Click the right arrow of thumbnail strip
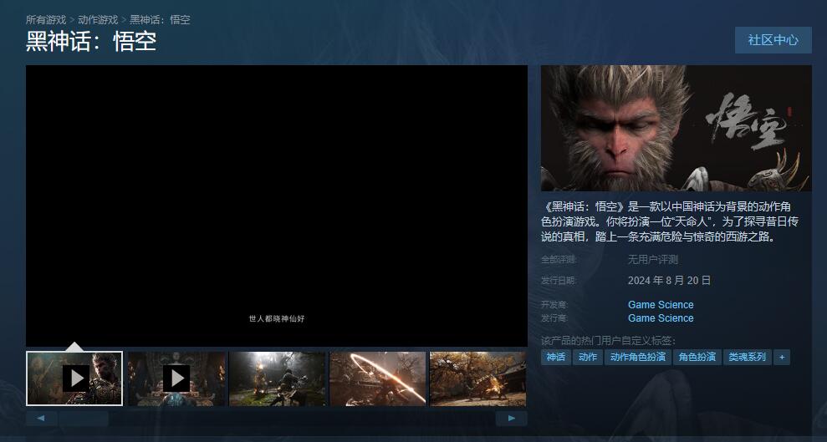 pyautogui.click(x=511, y=419)
